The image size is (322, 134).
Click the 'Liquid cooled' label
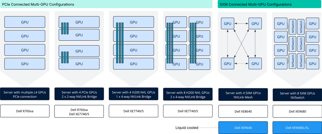[x=187, y=128]
